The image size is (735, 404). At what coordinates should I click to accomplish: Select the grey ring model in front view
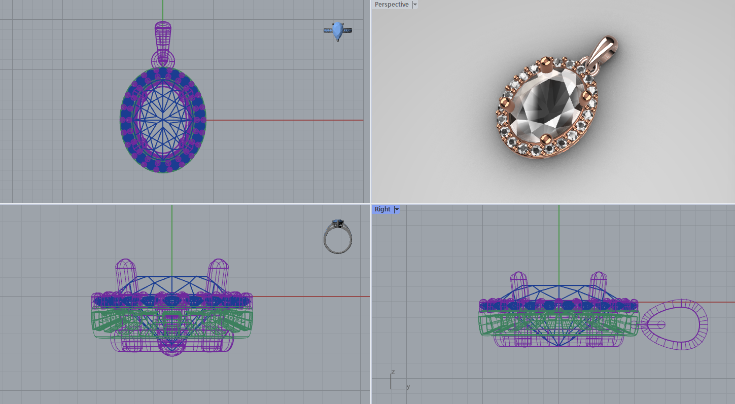[338, 236]
